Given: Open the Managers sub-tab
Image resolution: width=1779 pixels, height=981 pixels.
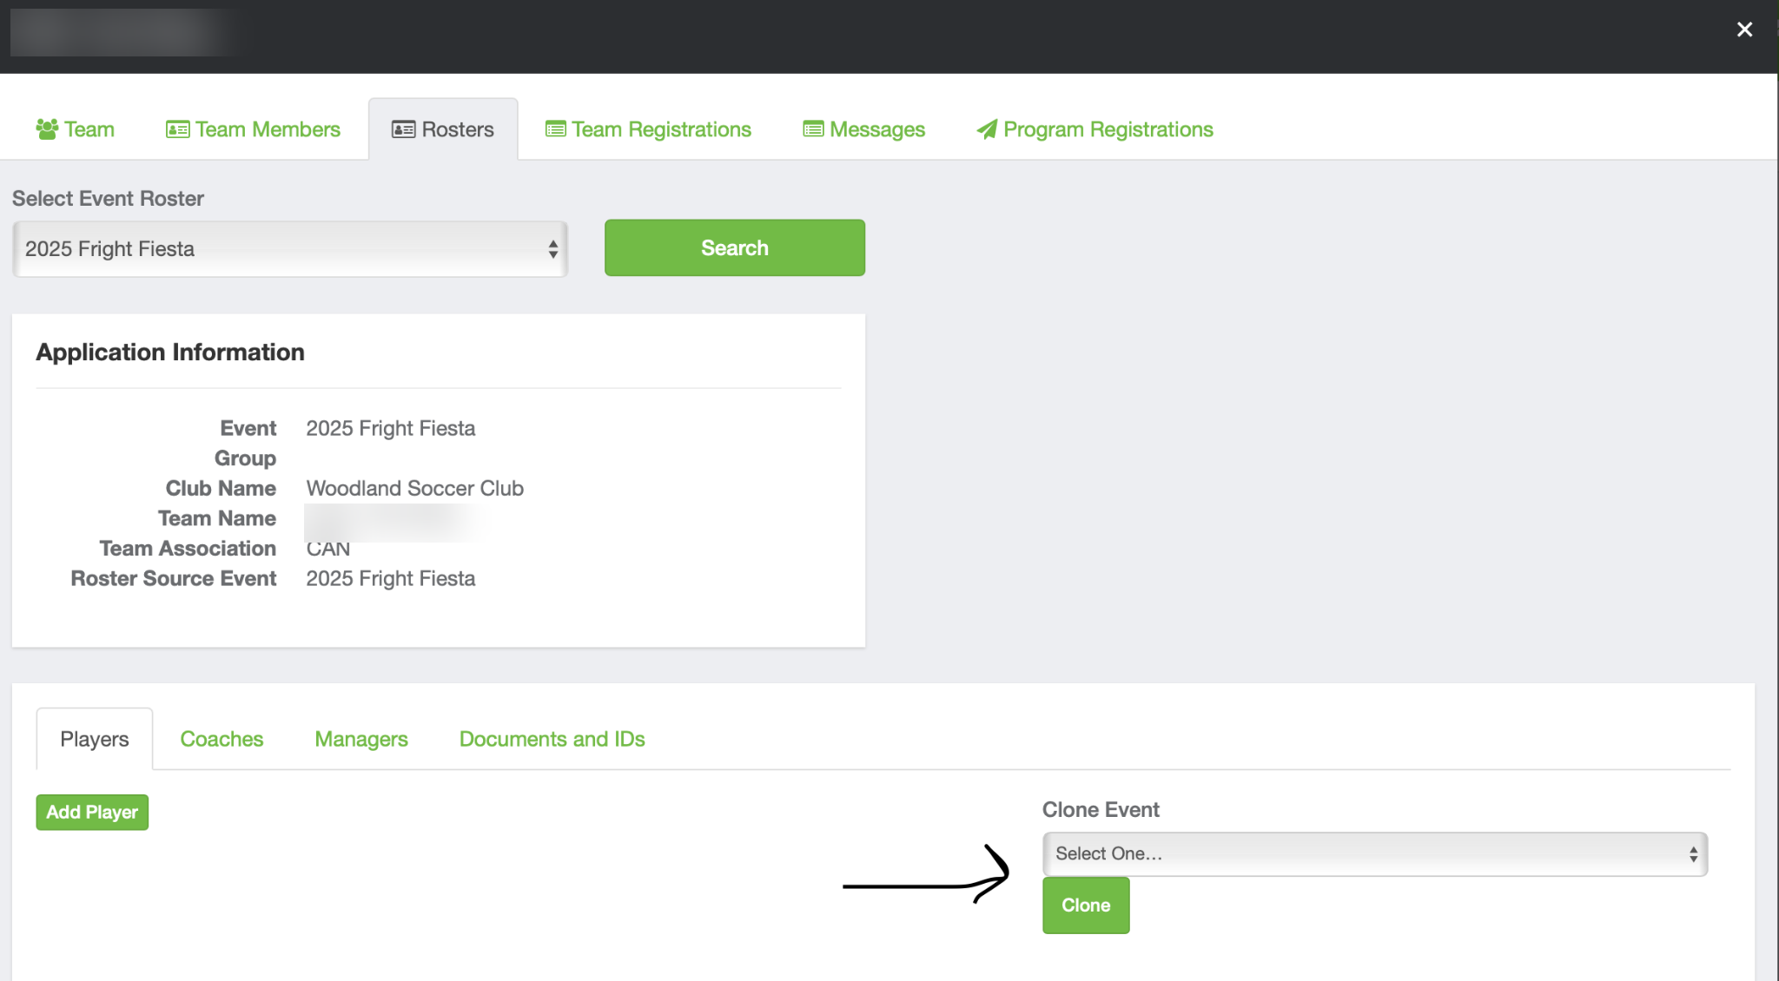Looking at the screenshot, I should click(x=361, y=740).
